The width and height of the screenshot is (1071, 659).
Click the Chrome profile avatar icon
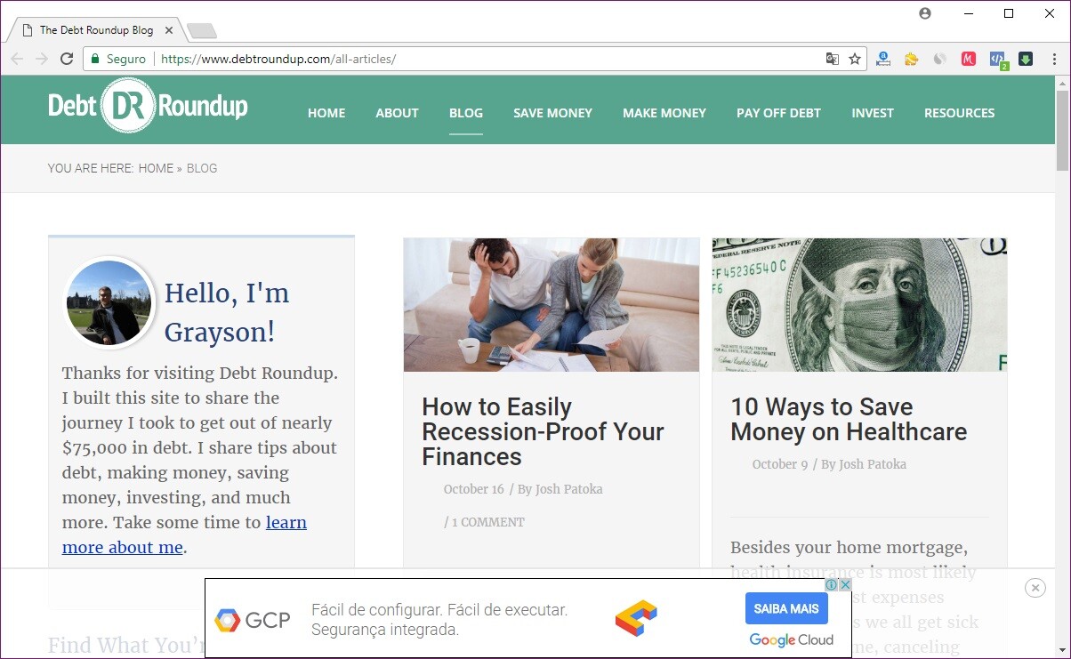point(925,13)
